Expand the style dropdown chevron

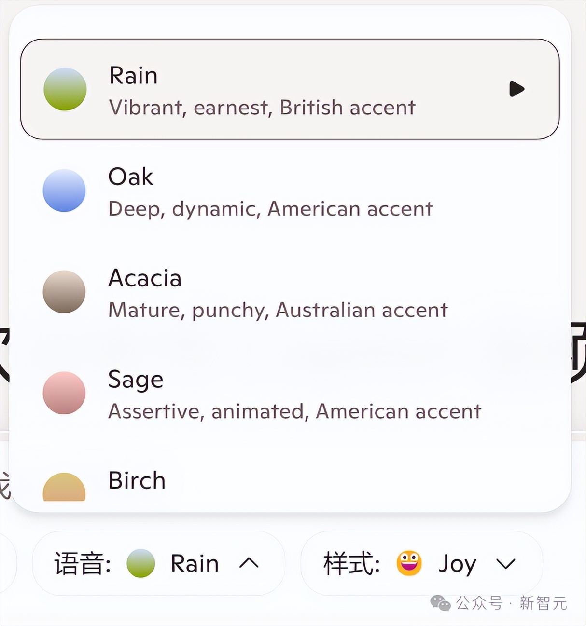click(x=505, y=563)
